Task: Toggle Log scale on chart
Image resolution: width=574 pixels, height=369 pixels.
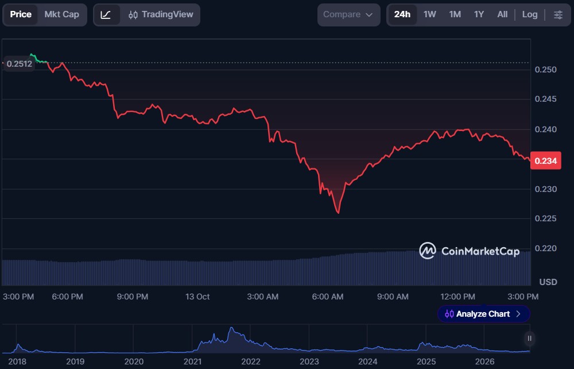Action: pos(530,15)
